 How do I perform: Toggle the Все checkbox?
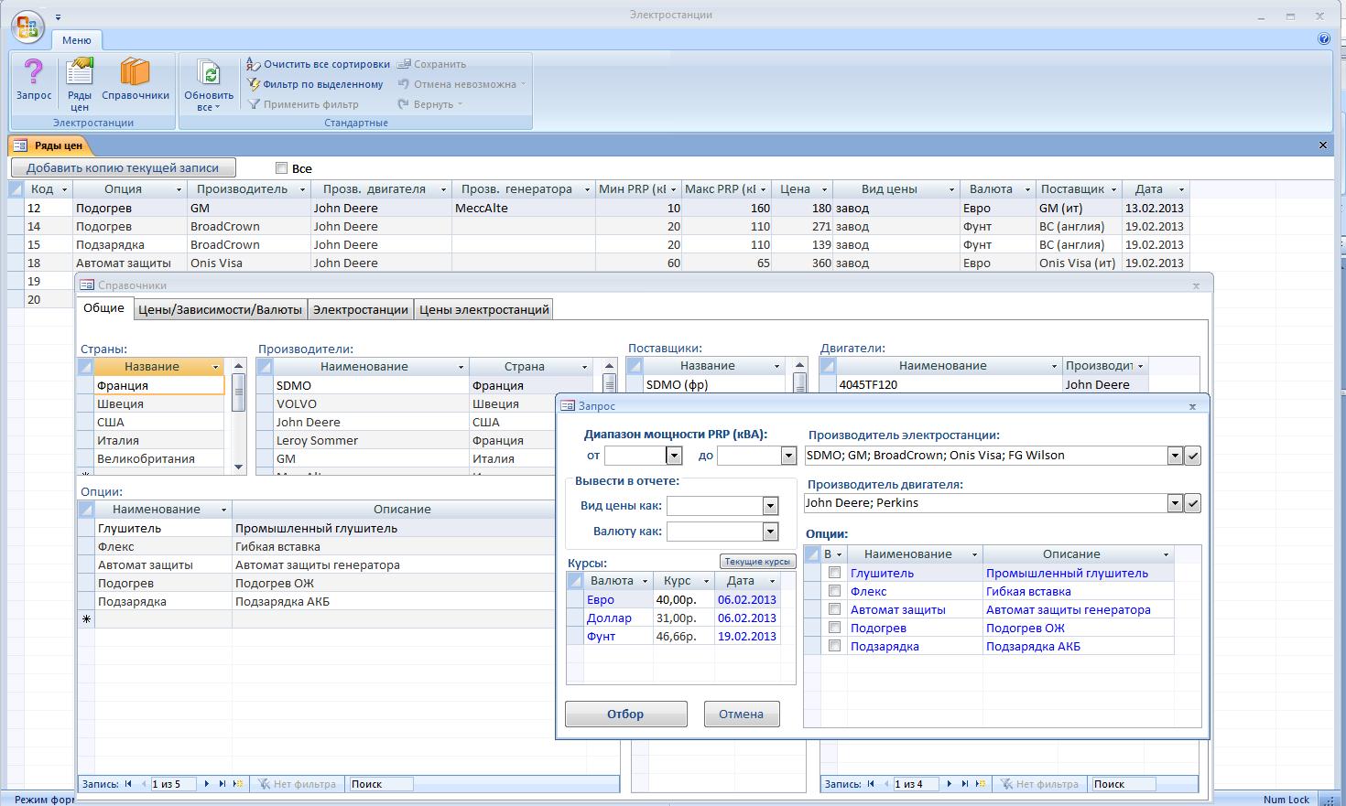click(282, 168)
